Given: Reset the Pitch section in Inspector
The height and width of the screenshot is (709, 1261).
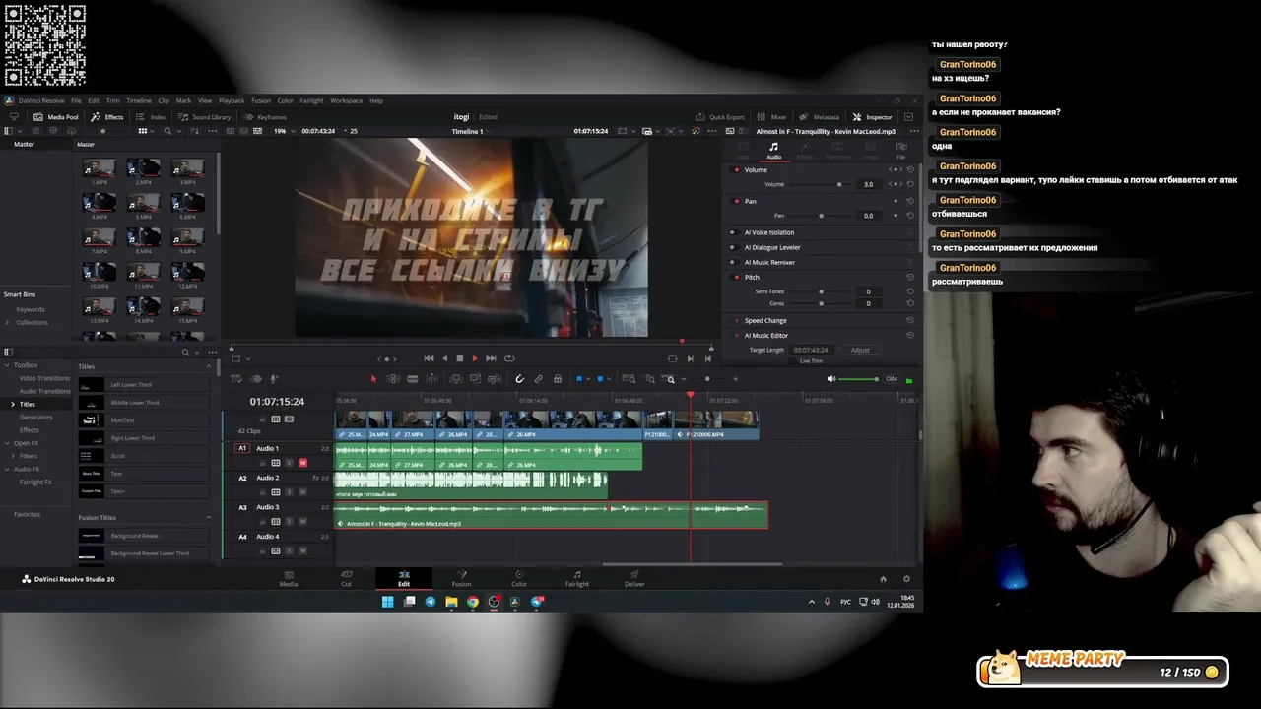Looking at the screenshot, I should (910, 277).
